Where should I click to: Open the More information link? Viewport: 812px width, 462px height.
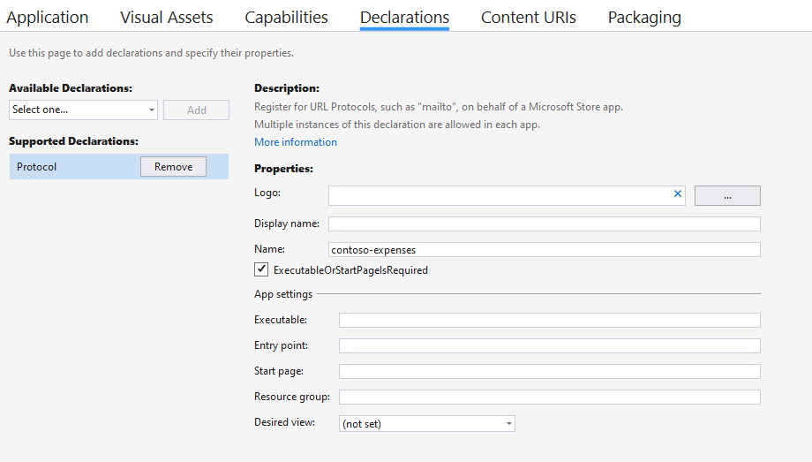[296, 142]
